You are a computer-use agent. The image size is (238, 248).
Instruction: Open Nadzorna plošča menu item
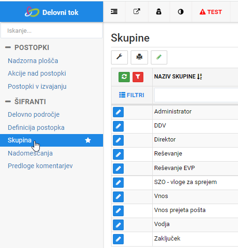(x=33, y=61)
